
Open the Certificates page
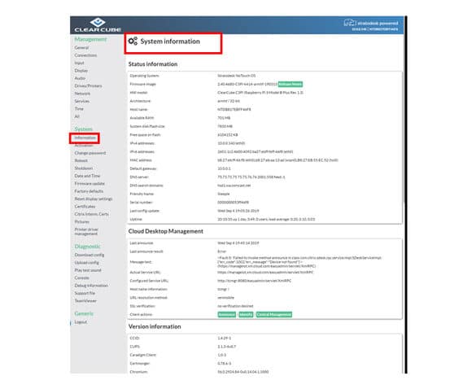click(x=85, y=207)
